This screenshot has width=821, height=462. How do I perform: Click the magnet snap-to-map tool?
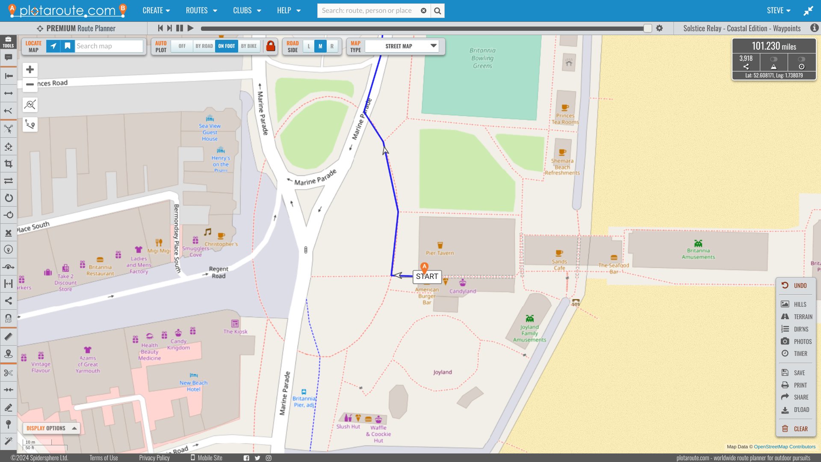click(8, 318)
